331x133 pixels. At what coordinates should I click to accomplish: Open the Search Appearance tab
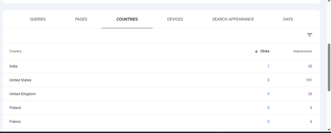coord(233,19)
